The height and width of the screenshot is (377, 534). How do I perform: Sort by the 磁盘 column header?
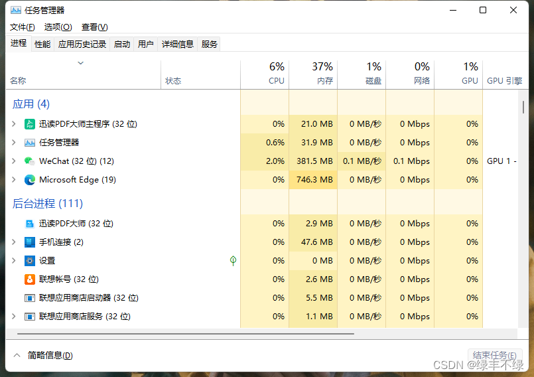[x=362, y=75]
